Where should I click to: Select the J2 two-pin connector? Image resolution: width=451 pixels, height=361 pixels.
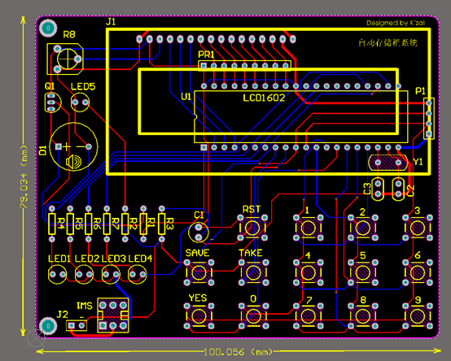[x=77, y=326]
